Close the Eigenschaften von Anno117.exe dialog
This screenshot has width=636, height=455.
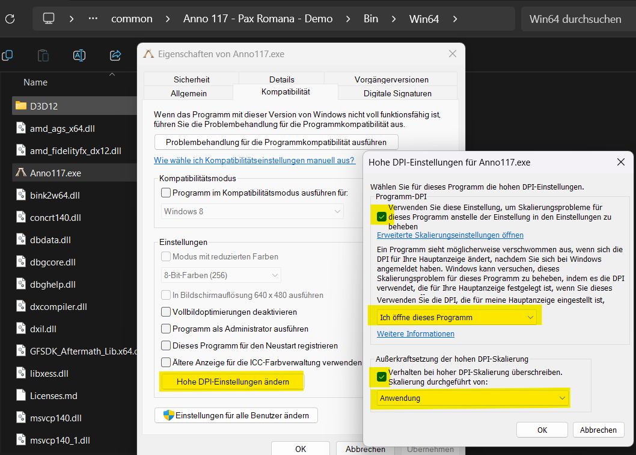coord(453,54)
